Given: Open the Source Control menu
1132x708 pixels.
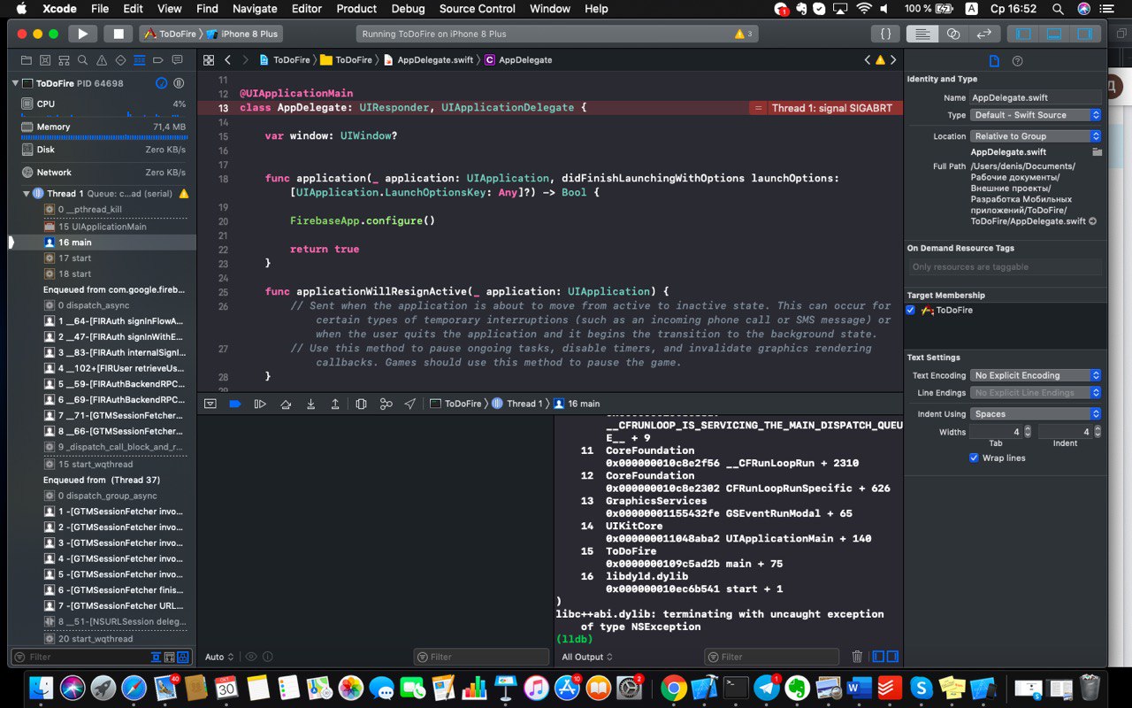Looking at the screenshot, I should (x=477, y=9).
